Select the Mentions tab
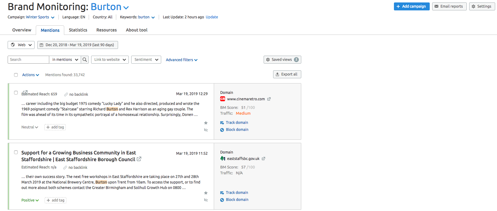The height and width of the screenshot is (211, 497). tap(50, 30)
